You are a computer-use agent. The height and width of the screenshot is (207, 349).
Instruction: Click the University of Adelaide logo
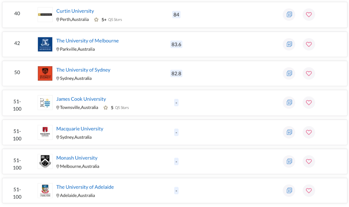45,191
